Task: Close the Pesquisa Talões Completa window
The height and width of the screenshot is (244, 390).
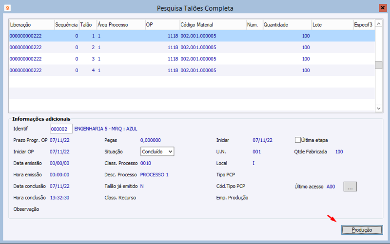Action: 383,8
